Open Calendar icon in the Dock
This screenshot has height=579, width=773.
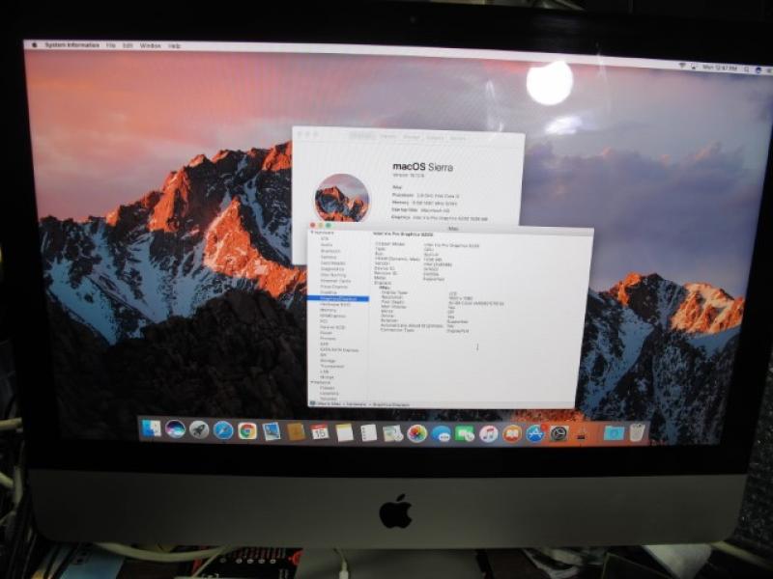click(320, 432)
